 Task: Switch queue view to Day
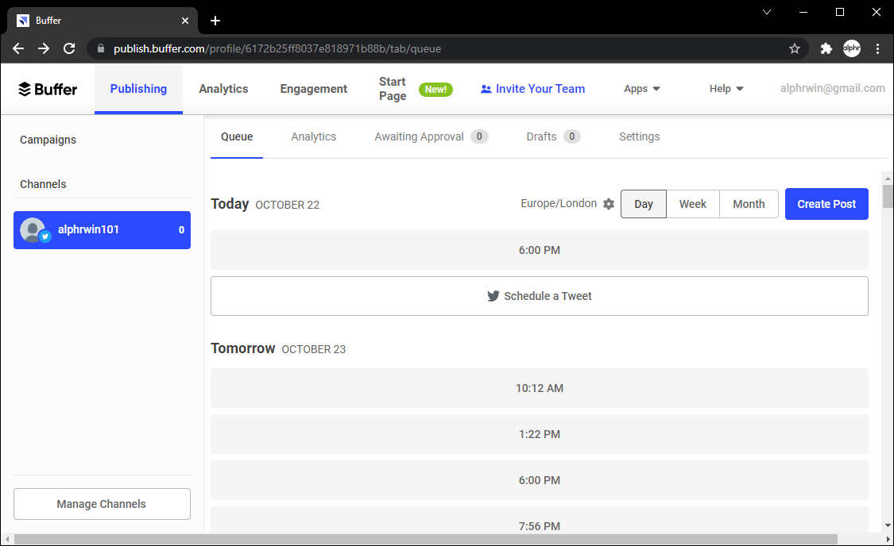click(644, 204)
